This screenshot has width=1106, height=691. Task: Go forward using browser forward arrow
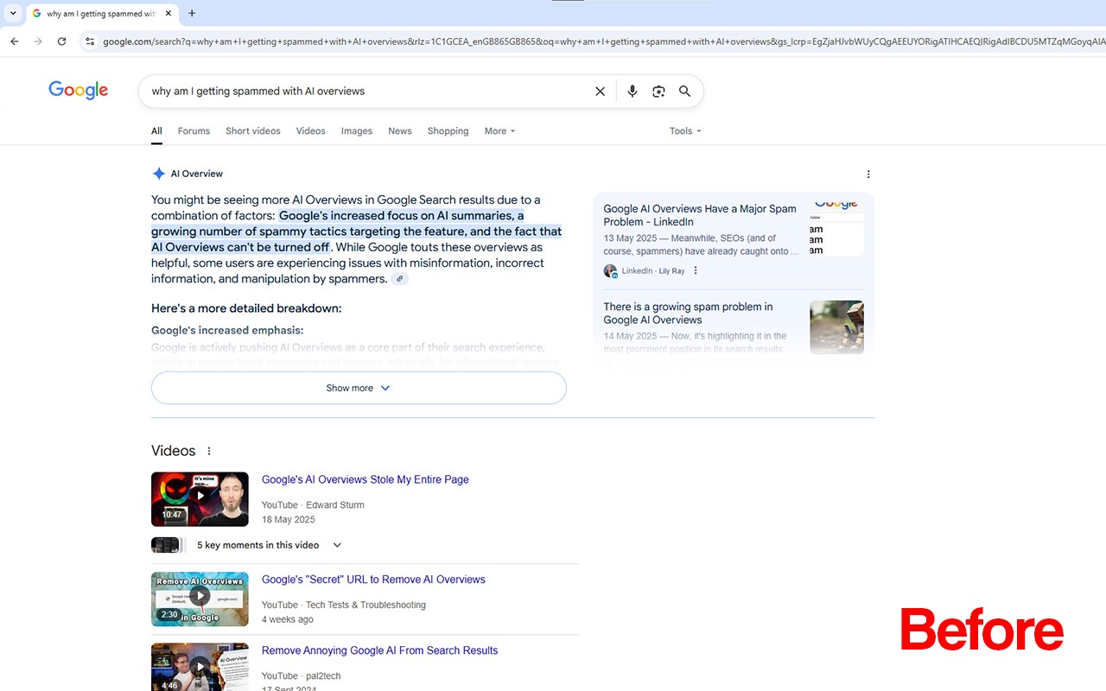pyautogui.click(x=38, y=41)
